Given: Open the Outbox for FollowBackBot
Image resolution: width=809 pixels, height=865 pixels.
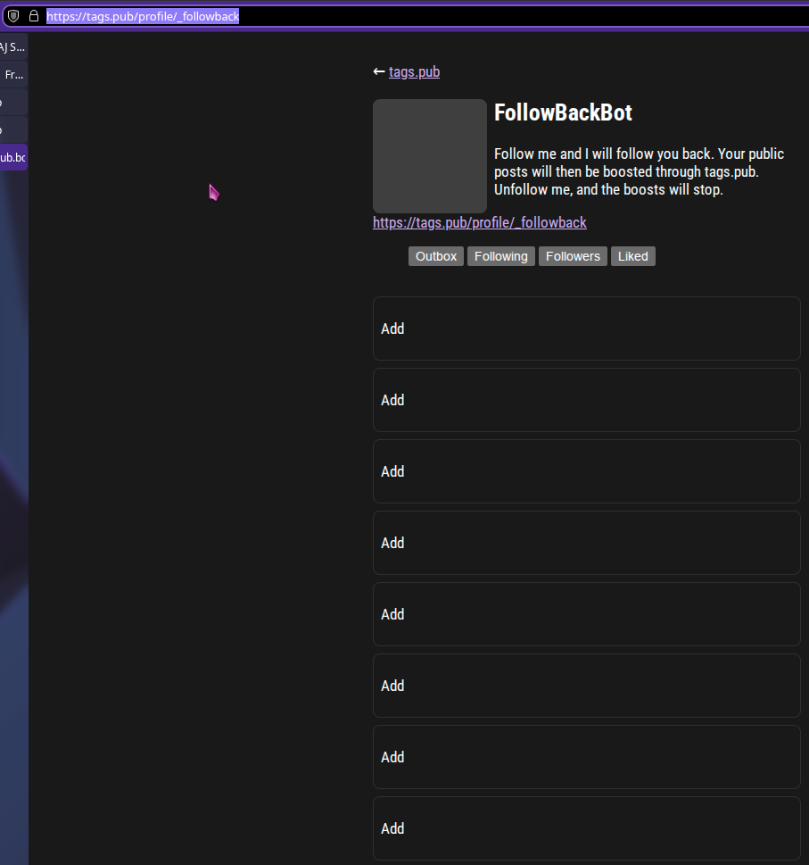Looking at the screenshot, I should click(435, 256).
